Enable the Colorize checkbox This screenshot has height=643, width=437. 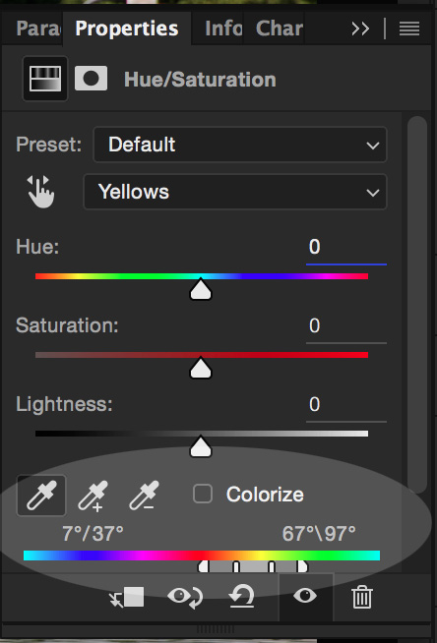coord(203,494)
